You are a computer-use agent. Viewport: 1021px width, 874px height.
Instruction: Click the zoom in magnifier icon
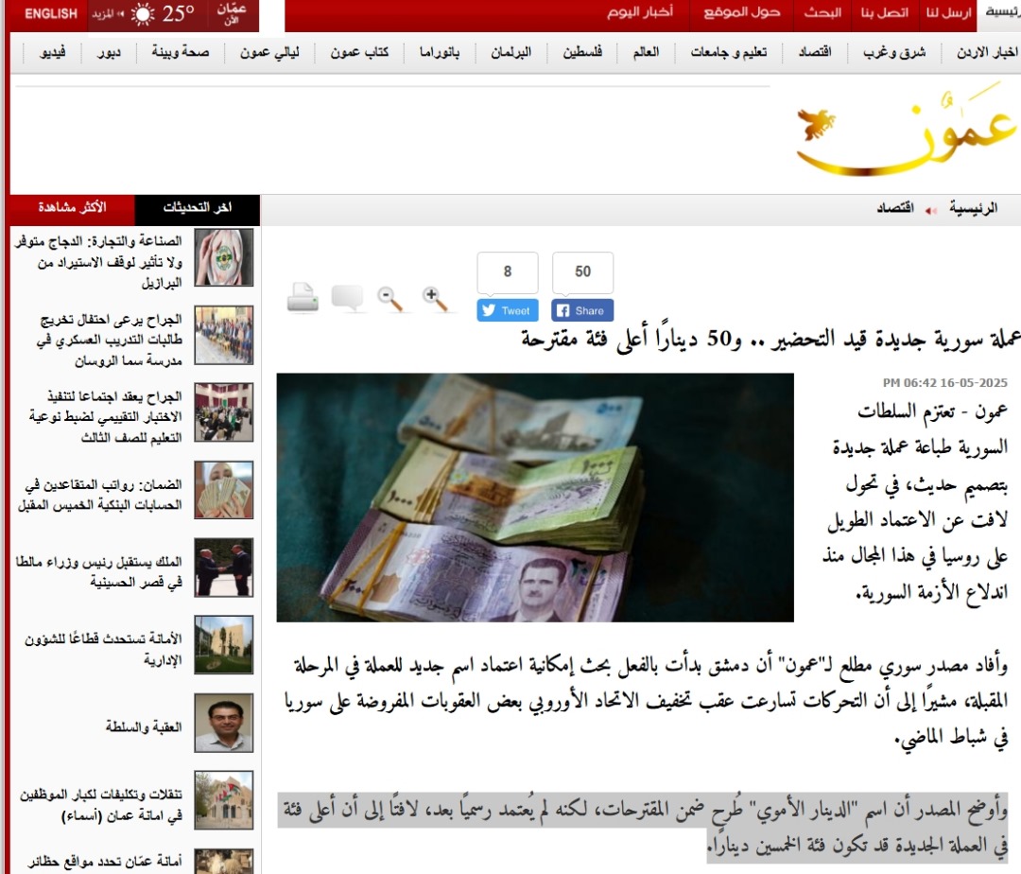pyautogui.click(x=436, y=298)
